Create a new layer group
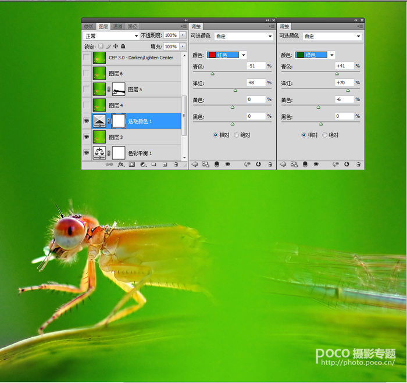407x383 pixels. (x=154, y=164)
